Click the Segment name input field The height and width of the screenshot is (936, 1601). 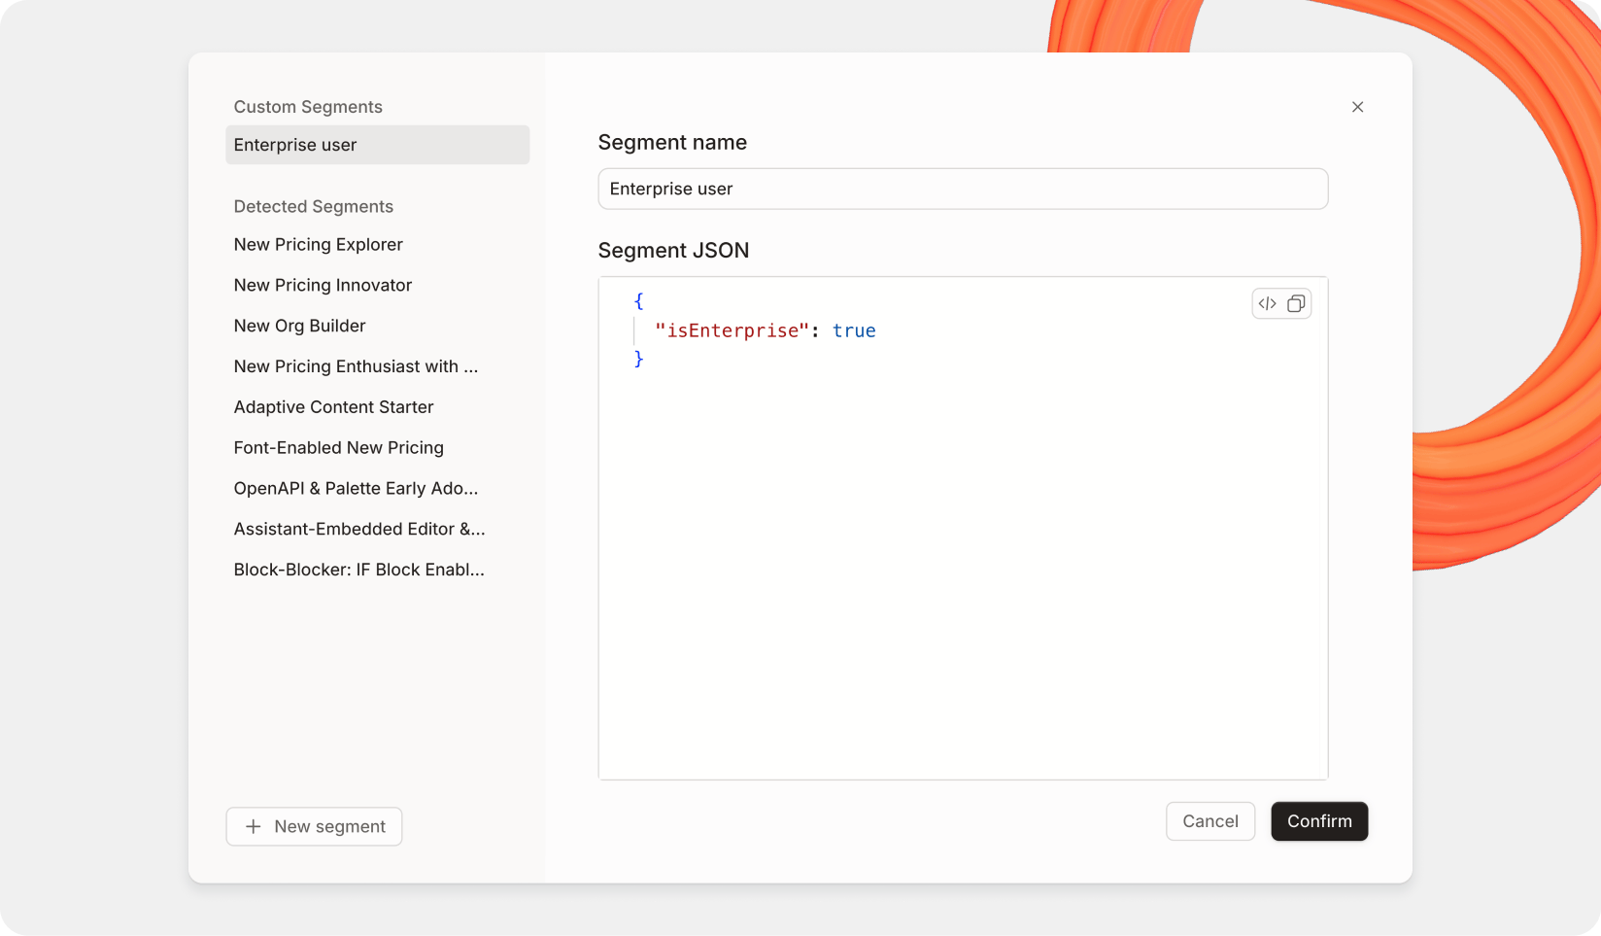[x=962, y=189]
